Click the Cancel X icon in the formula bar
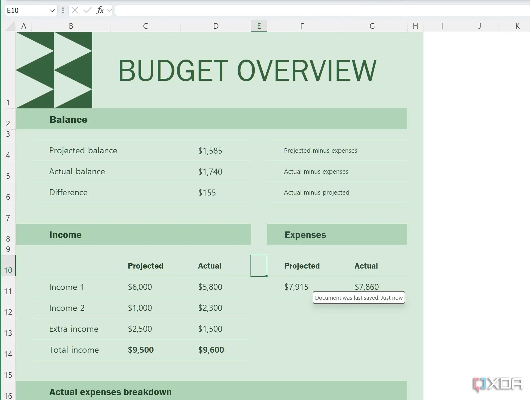 coord(75,10)
